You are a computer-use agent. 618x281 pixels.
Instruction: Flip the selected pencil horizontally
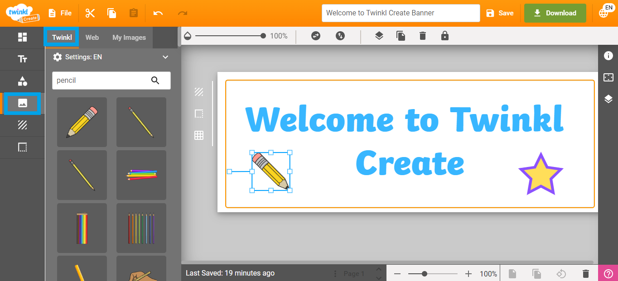[x=315, y=36]
